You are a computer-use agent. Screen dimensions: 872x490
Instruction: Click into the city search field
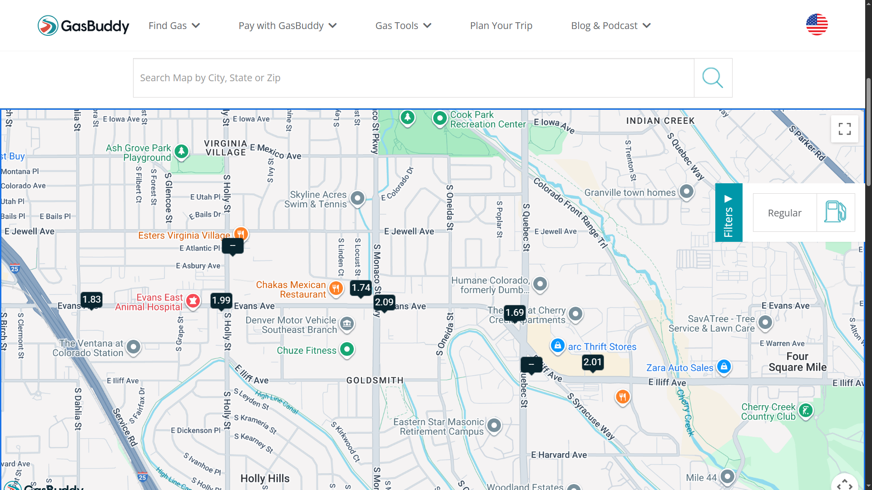[x=413, y=78]
